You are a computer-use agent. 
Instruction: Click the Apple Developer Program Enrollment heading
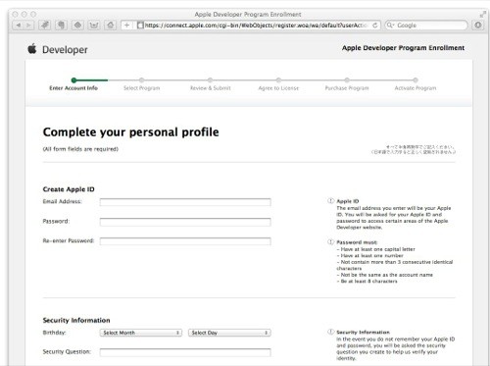coord(403,48)
